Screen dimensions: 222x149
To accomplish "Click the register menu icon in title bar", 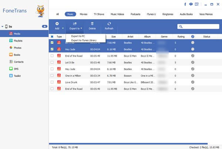I will click(197, 4).
